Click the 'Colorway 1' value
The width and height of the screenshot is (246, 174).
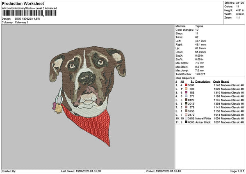(21, 23)
